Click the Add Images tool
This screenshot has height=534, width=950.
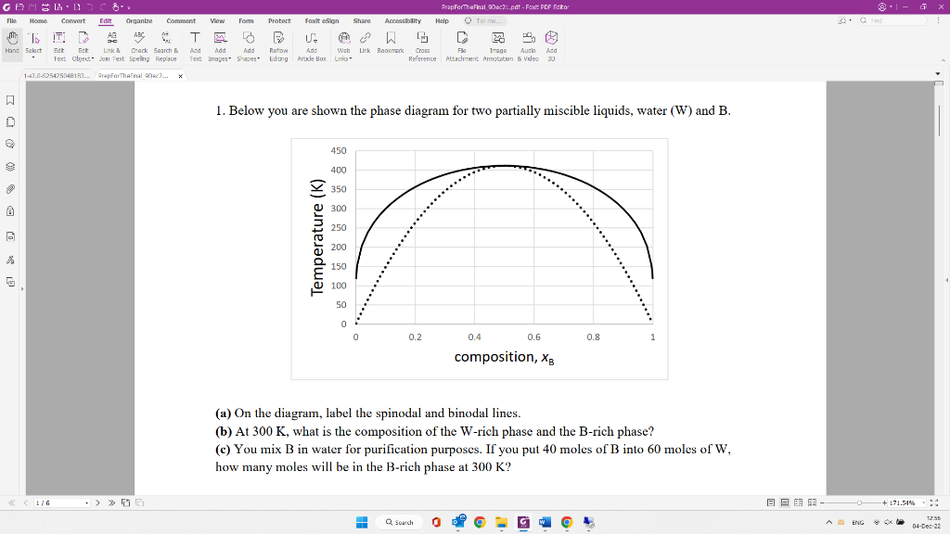(x=220, y=46)
